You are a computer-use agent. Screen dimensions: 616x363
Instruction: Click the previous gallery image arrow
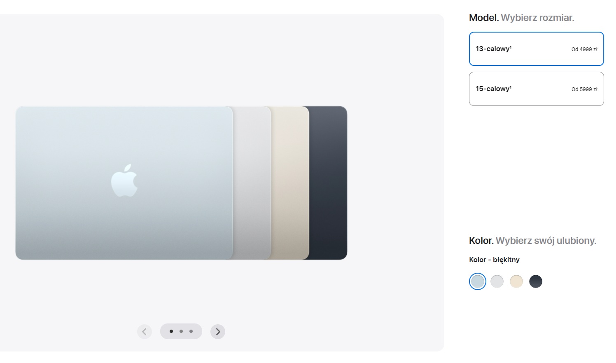145,331
